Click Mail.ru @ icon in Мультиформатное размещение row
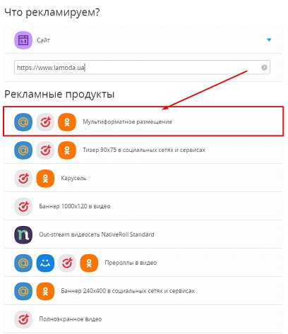 coord(23,122)
